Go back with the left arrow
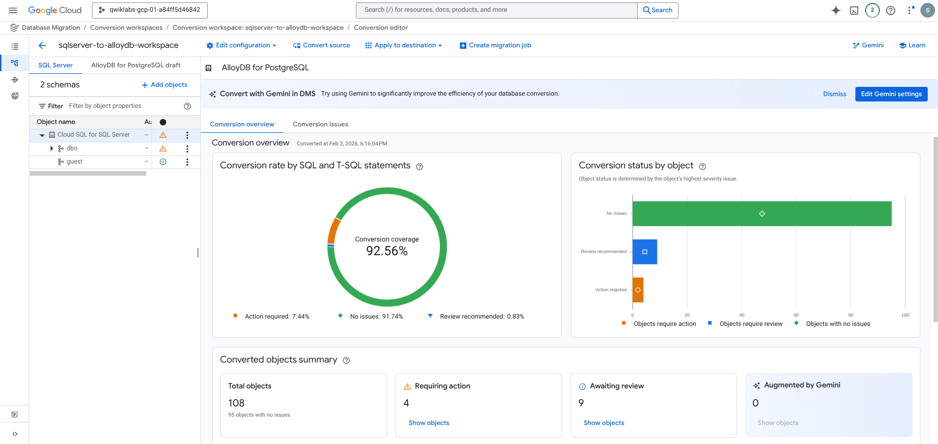 click(x=42, y=45)
